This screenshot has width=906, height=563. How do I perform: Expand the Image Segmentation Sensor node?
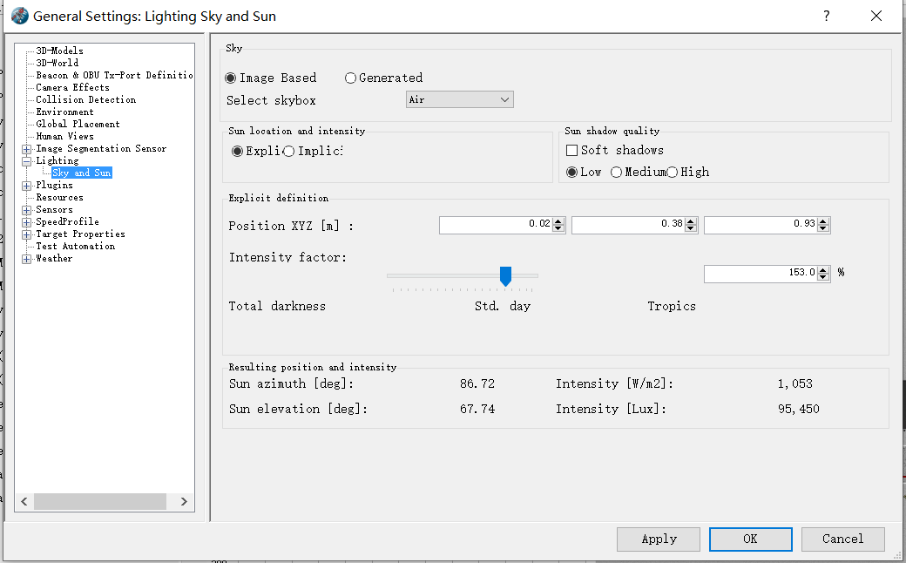click(x=27, y=149)
